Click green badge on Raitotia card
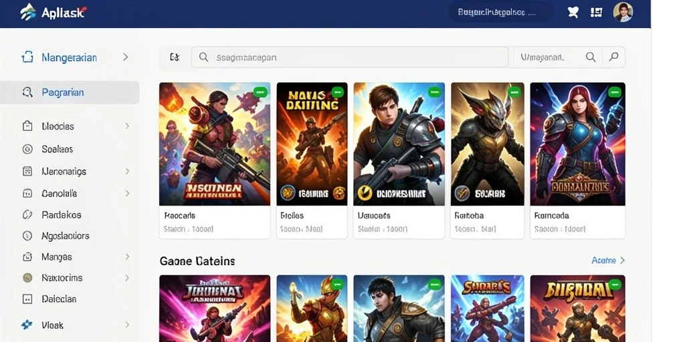 [514, 92]
